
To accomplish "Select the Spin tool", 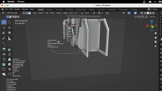I will pos(4,64).
